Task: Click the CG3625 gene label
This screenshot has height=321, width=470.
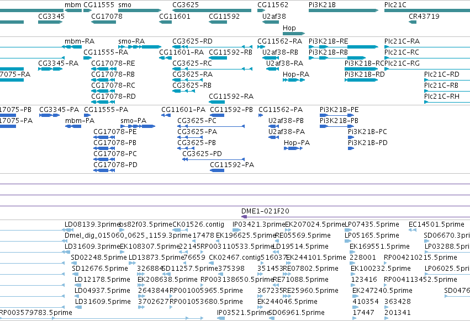Action: (185, 5)
